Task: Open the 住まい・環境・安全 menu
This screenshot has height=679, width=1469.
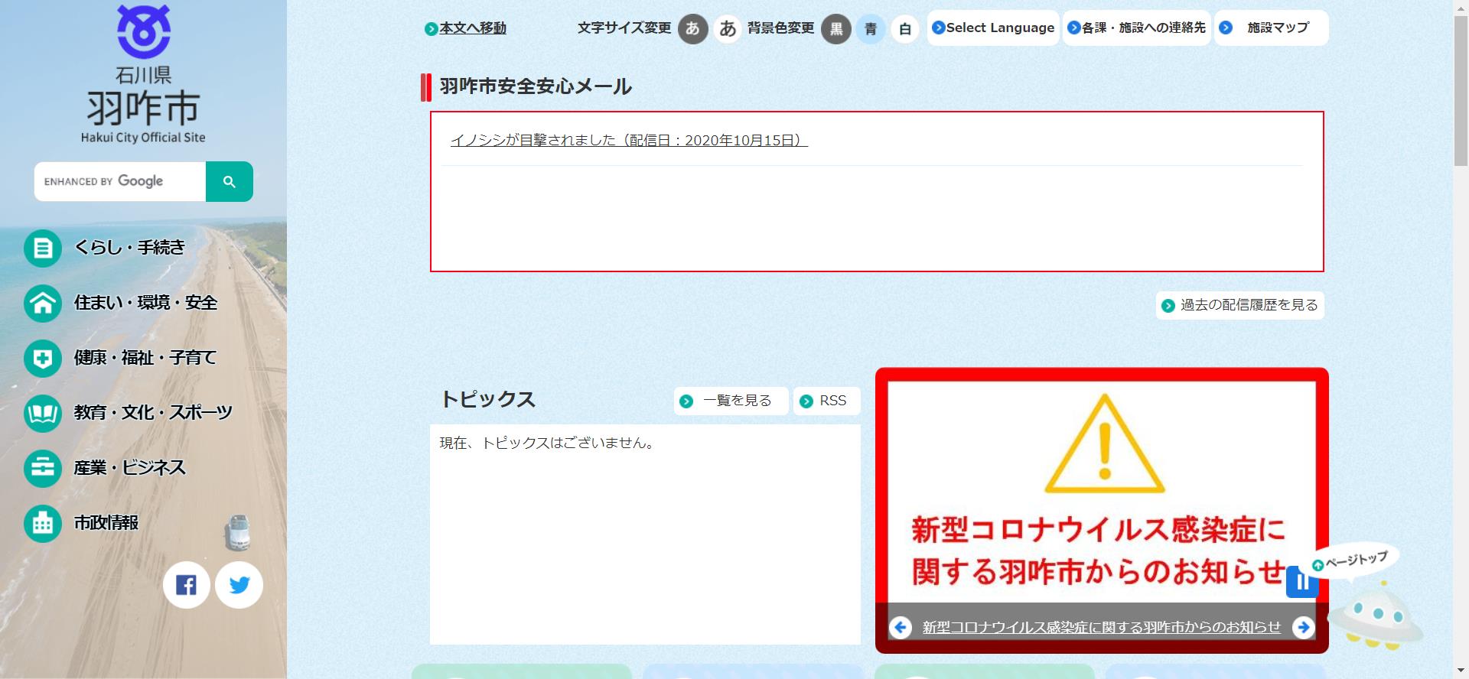Action: click(145, 303)
